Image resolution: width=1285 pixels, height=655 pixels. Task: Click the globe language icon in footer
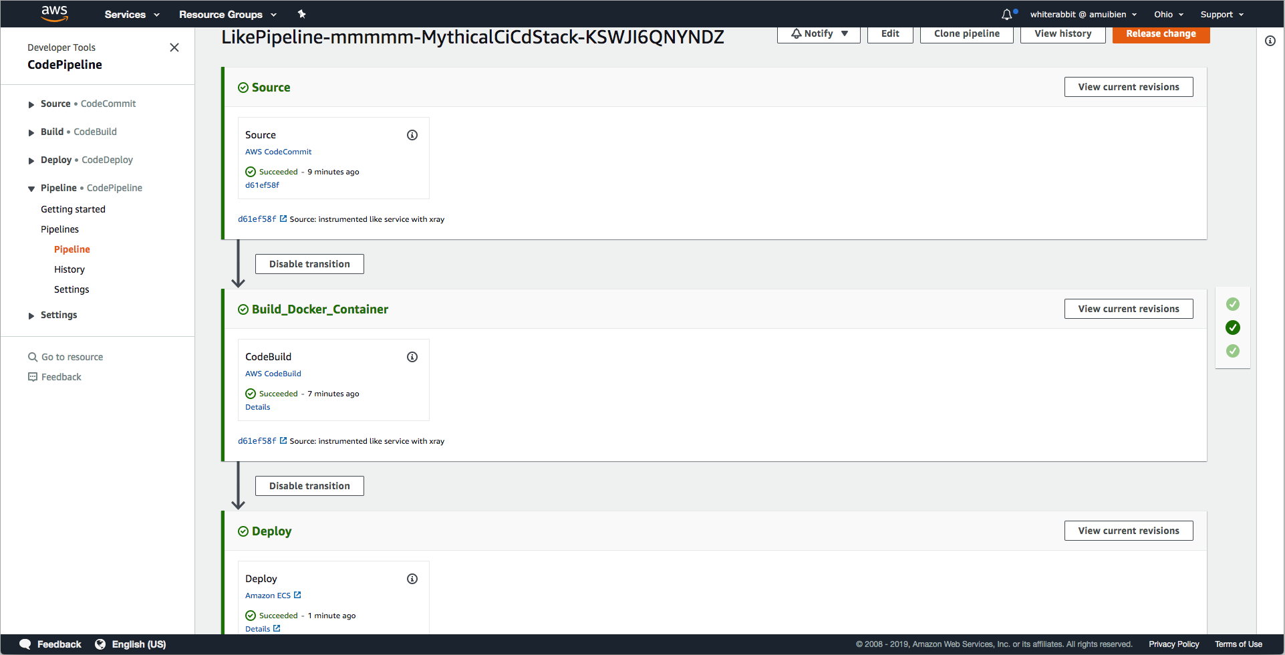coord(100,644)
